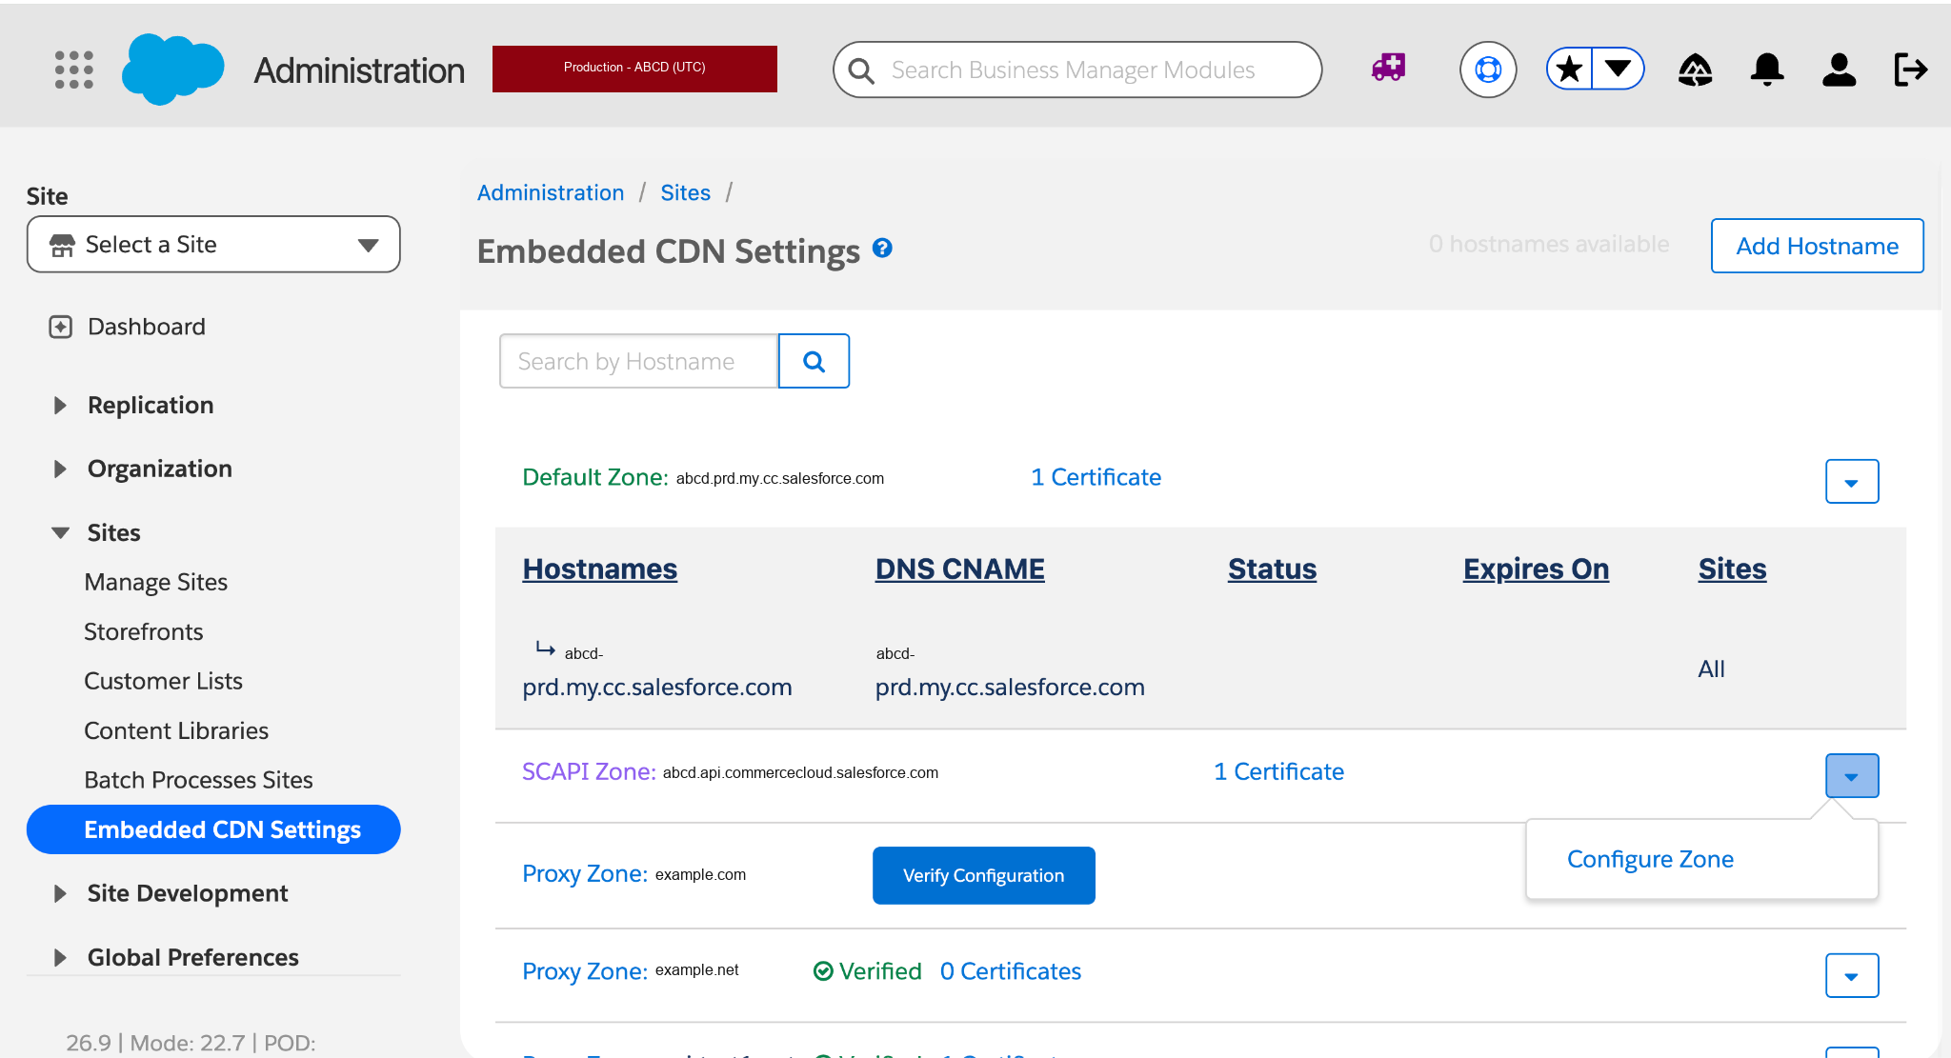Click the redirect arrow icon by hostname

(x=545, y=649)
